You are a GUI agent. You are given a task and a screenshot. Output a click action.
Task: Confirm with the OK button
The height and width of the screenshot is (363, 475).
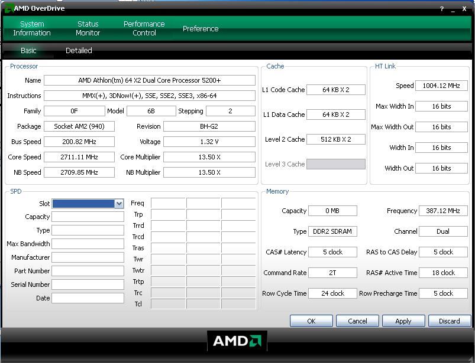[311, 321]
